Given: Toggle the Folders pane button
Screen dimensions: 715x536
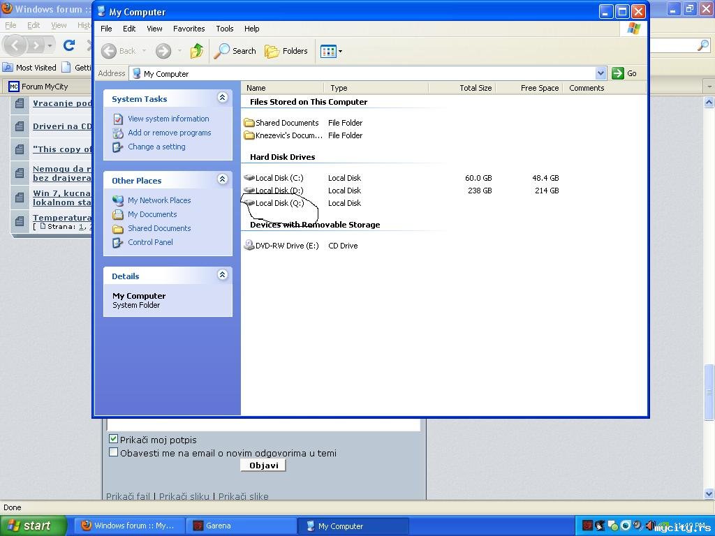Looking at the screenshot, I should pos(286,51).
